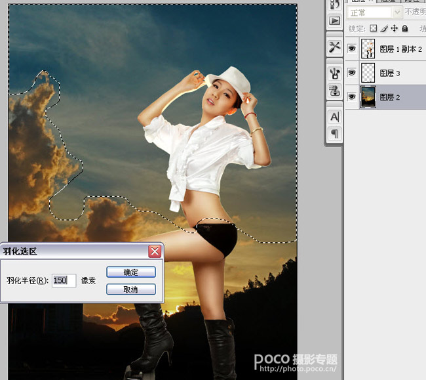Hide layer 图层 1 副本 2
Image resolution: width=426 pixels, height=380 pixels.
pyautogui.click(x=352, y=49)
